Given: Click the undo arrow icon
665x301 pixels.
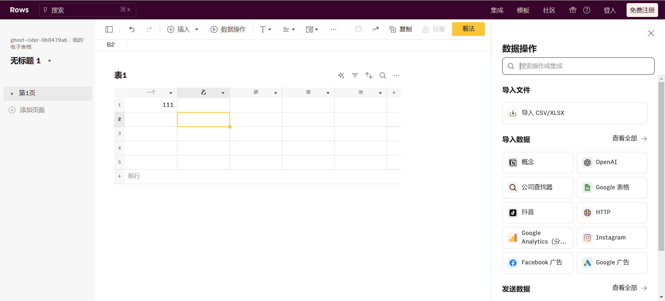Looking at the screenshot, I should (132, 29).
